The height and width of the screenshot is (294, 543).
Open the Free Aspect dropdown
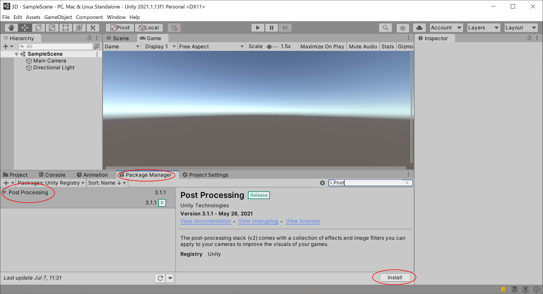211,47
